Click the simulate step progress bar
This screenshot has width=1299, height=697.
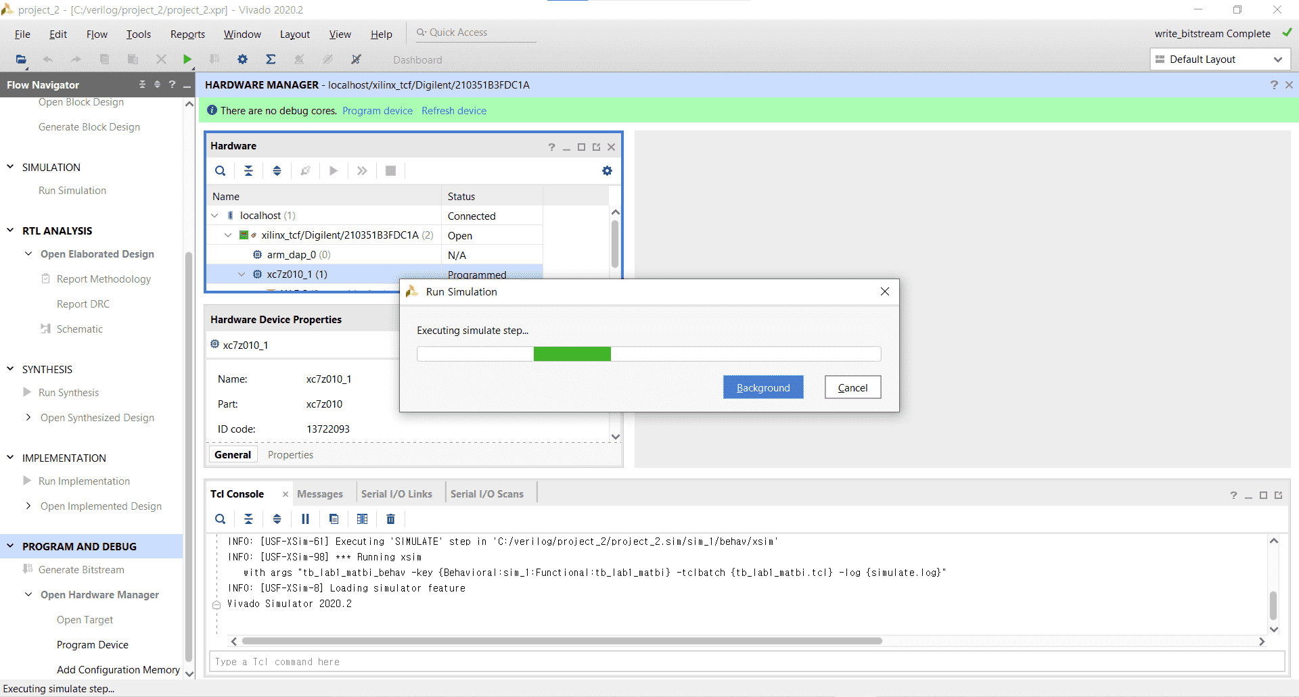pos(649,354)
